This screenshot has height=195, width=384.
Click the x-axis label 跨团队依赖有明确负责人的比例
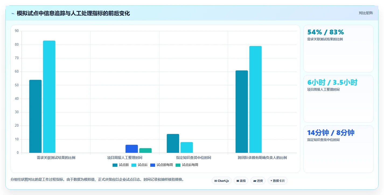pos(262,158)
